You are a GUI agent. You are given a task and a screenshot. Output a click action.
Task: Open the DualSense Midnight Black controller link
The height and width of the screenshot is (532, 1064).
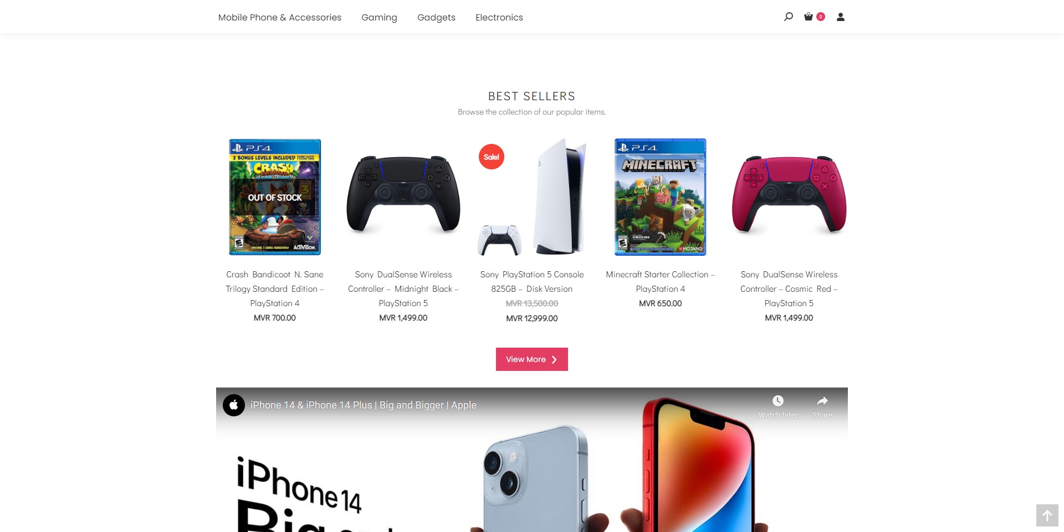(403, 289)
